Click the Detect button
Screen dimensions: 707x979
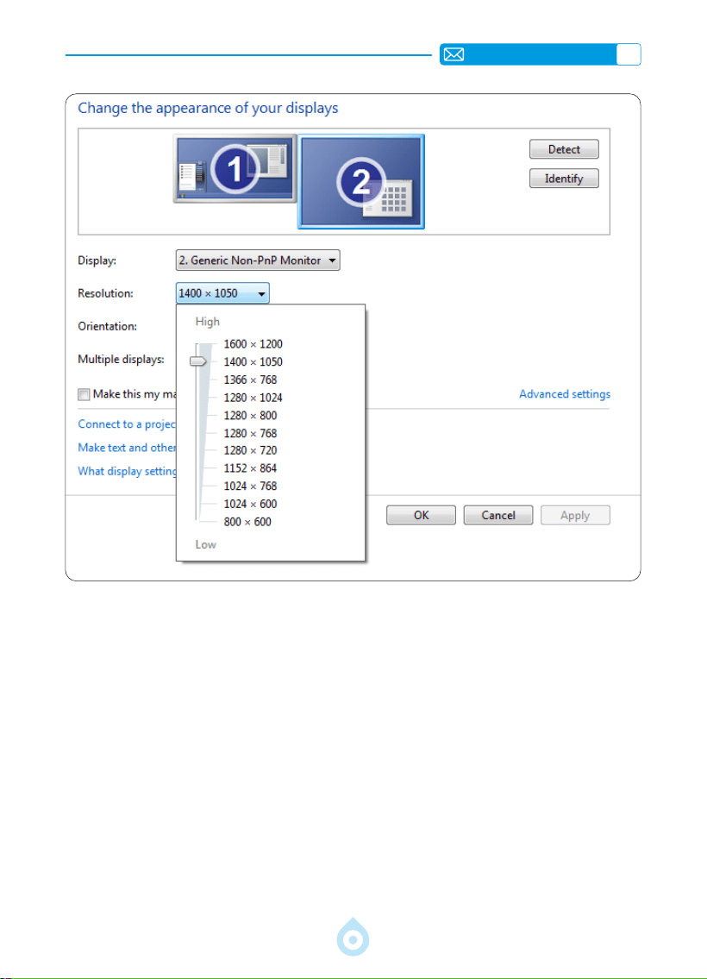(564, 149)
